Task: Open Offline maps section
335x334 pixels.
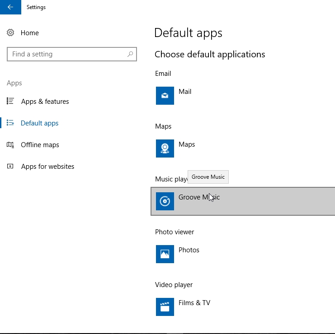Action: 40,145
